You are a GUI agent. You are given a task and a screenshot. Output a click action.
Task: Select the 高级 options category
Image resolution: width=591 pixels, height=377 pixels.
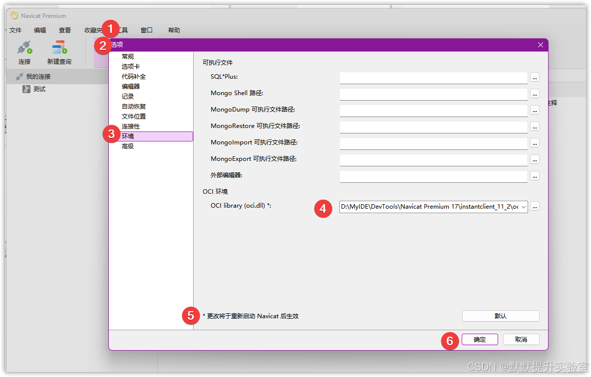pyautogui.click(x=128, y=146)
